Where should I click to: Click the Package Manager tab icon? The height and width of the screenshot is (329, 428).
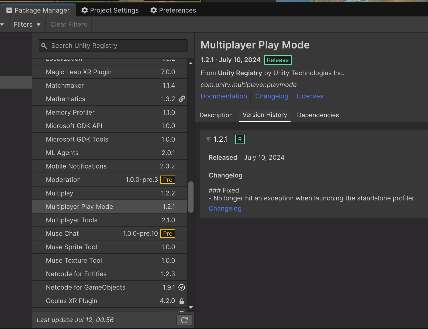coord(9,10)
